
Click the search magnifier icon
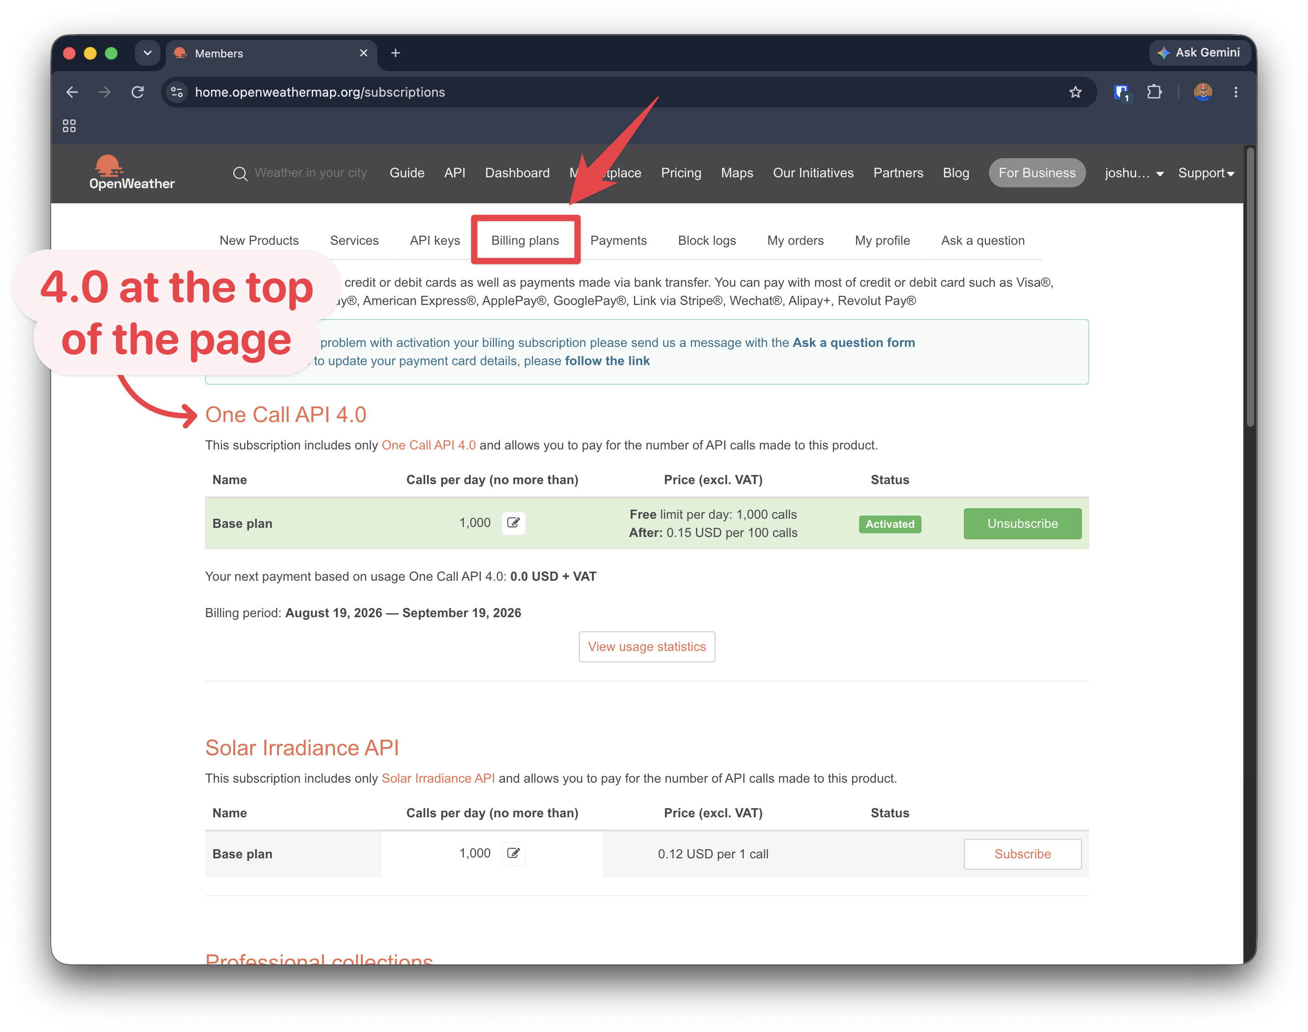240,174
